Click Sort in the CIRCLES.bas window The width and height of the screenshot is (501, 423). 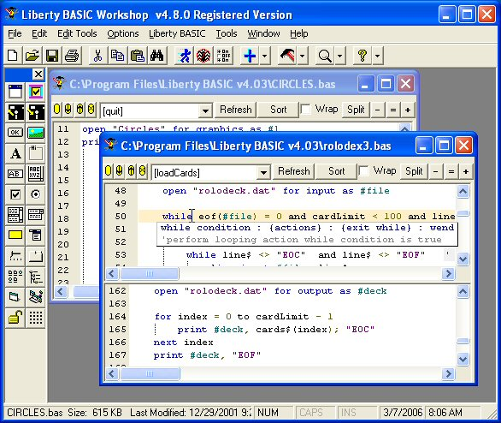279,110
